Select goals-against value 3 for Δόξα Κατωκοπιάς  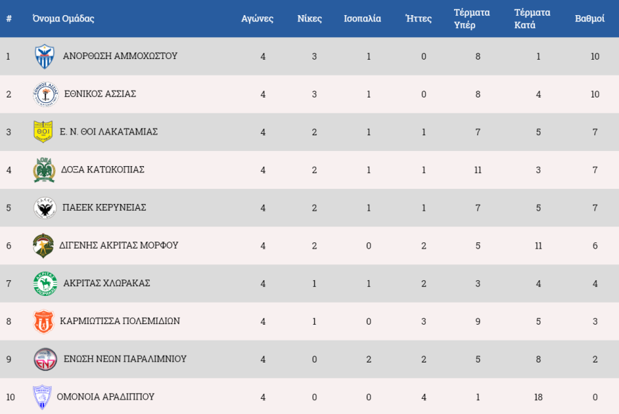pyautogui.click(x=538, y=170)
